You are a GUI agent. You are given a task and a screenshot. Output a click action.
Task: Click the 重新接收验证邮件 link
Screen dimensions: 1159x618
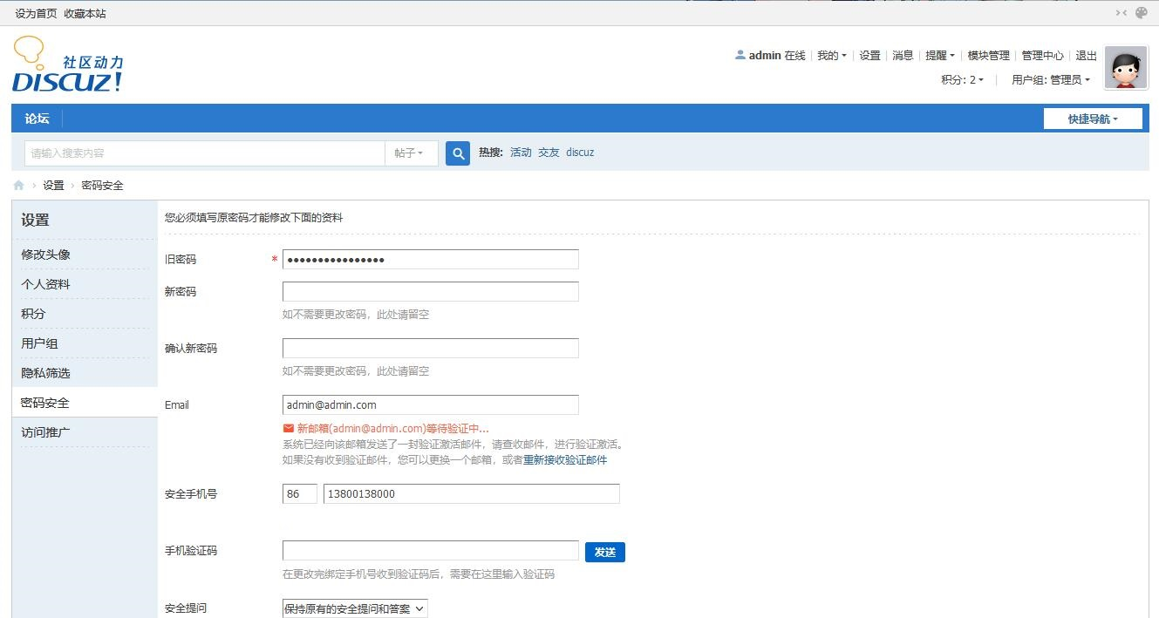click(x=565, y=459)
